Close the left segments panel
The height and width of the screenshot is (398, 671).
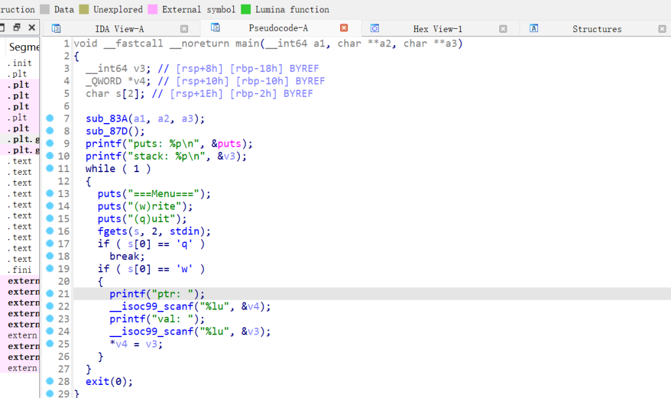coord(31,28)
